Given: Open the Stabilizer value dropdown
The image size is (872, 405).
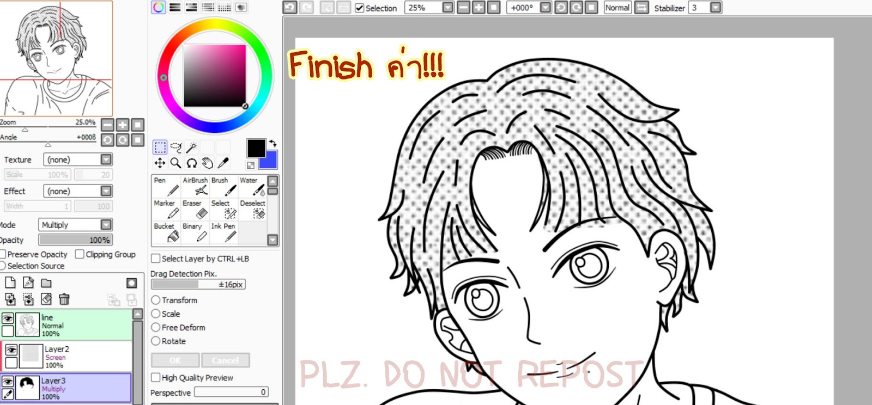Looking at the screenshot, I should [716, 8].
